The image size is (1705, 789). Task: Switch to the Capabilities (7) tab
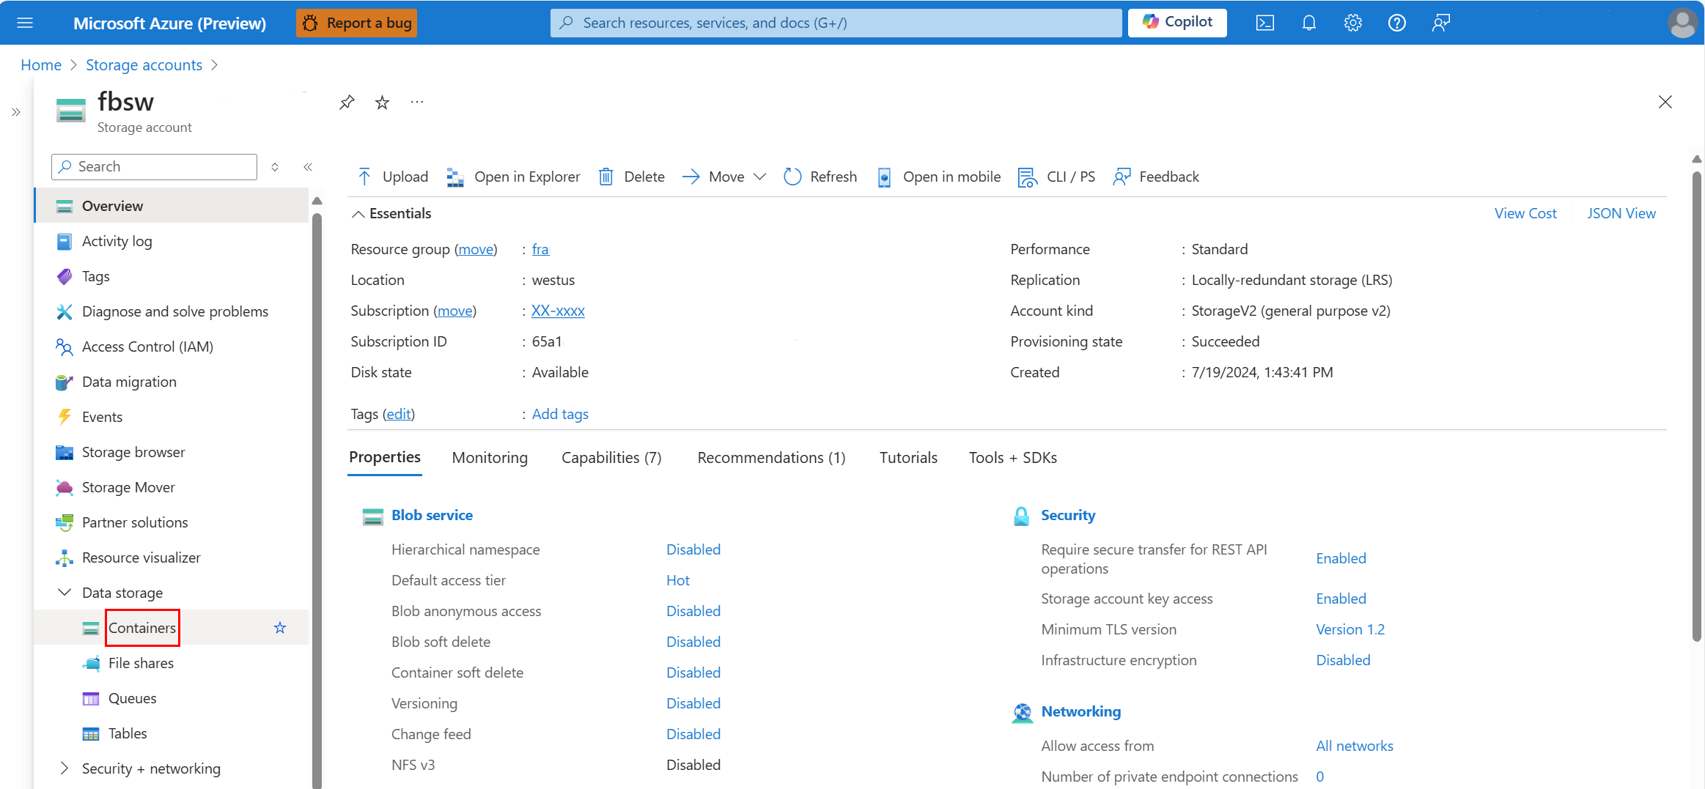tap(611, 458)
